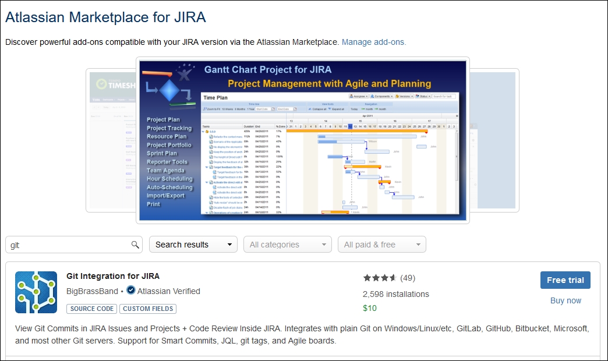This screenshot has width=608, height=361.
Task: Open the Manage add-ons link
Action: click(374, 42)
